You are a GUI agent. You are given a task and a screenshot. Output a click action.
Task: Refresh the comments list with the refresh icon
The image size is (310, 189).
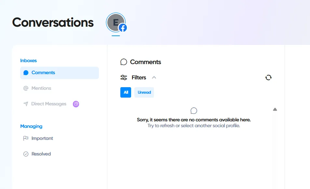tap(268, 77)
